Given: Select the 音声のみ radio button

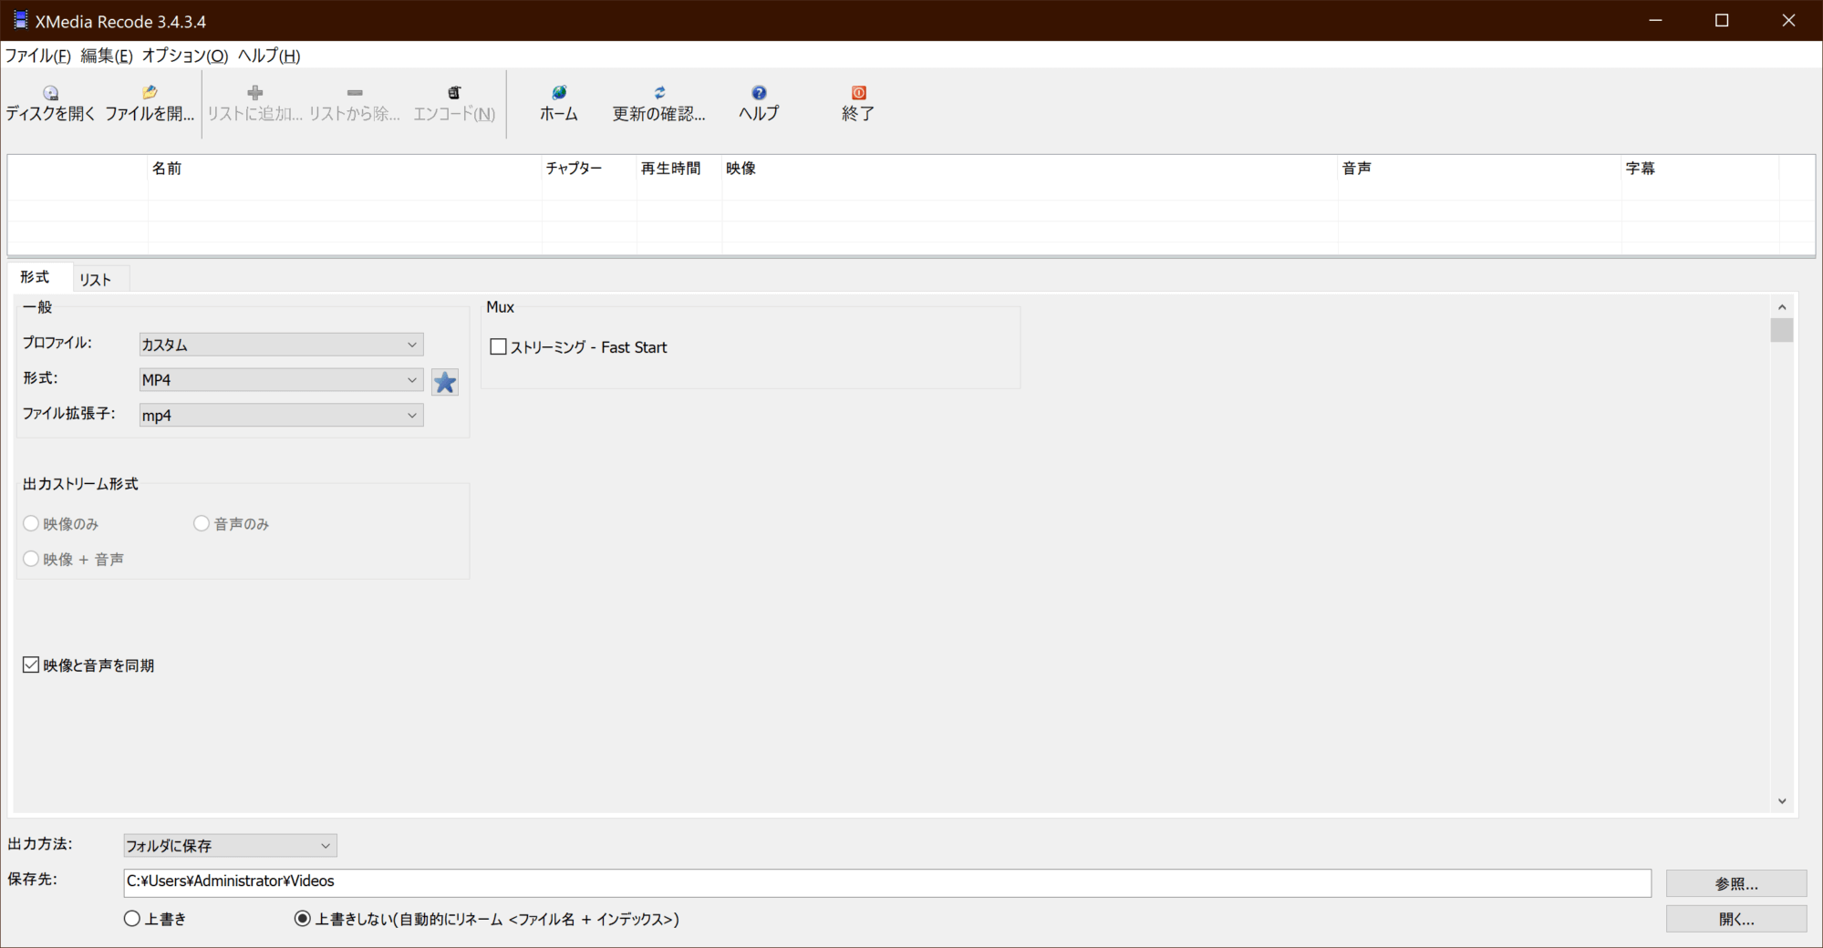Looking at the screenshot, I should tap(202, 523).
